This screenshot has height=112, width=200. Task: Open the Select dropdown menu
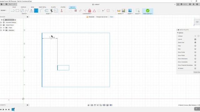[x=138, y=14]
